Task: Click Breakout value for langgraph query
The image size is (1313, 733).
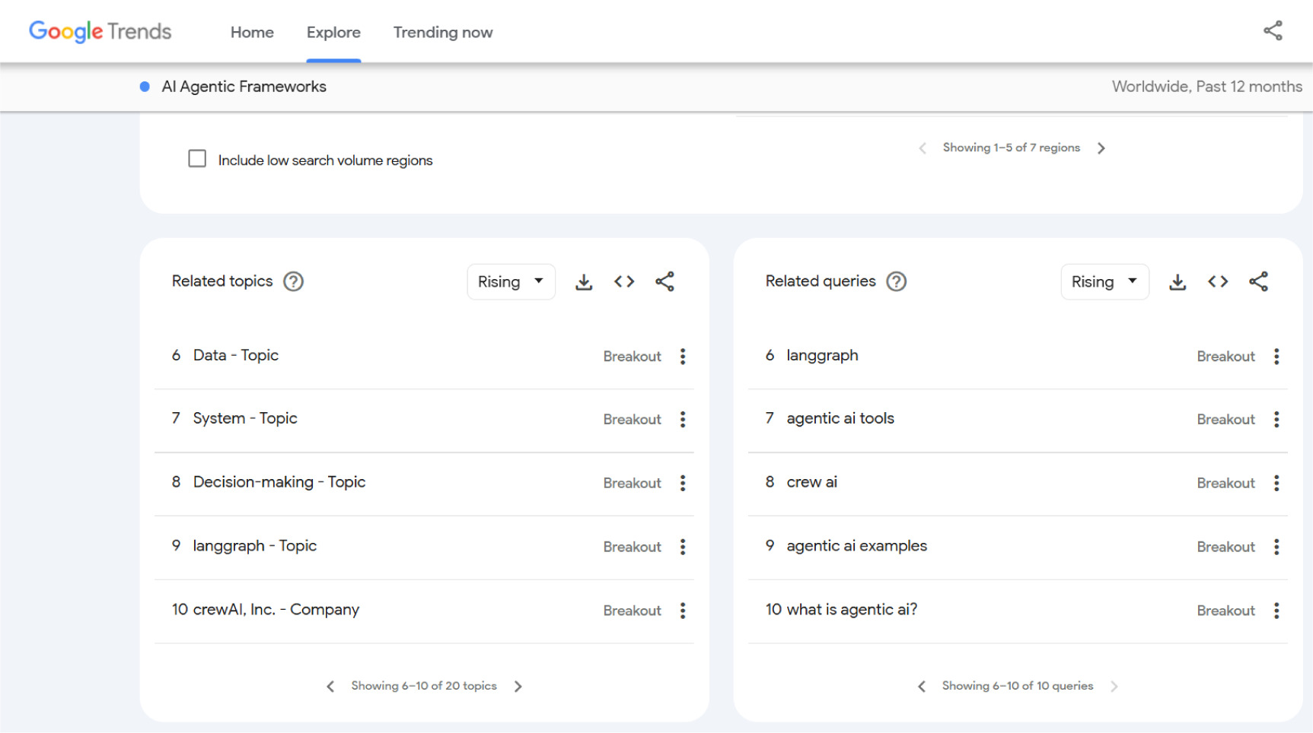Action: (1225, 357)
